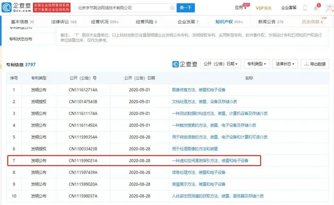This screenshot has width=334, height=205.
Task: Click the Qcc.com logo icon
Action: pos(6,7)
